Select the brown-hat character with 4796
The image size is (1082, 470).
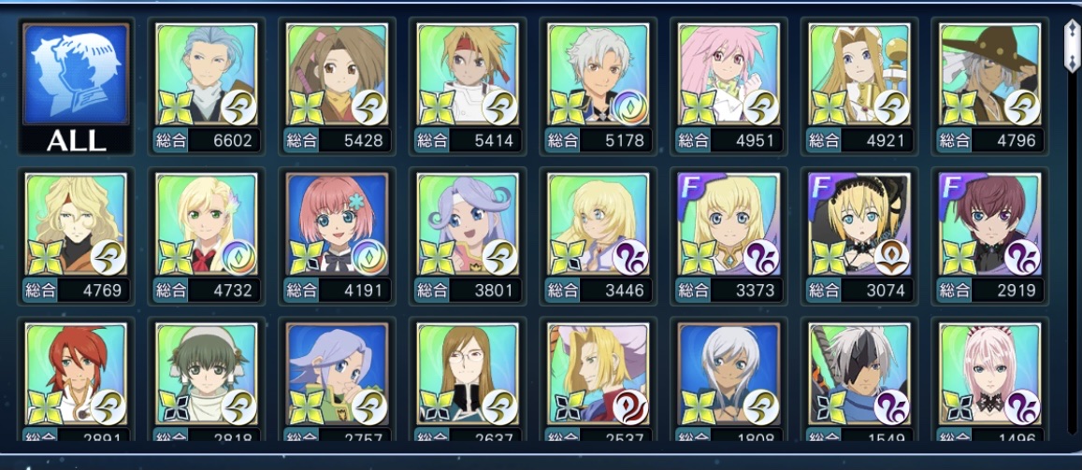coord(991,88)
